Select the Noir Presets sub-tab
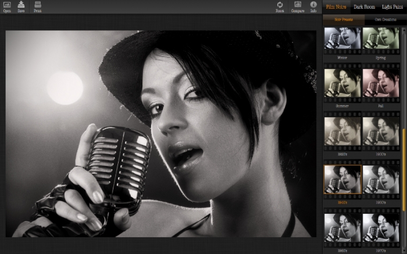407x254 pixels. coord(344,19)
